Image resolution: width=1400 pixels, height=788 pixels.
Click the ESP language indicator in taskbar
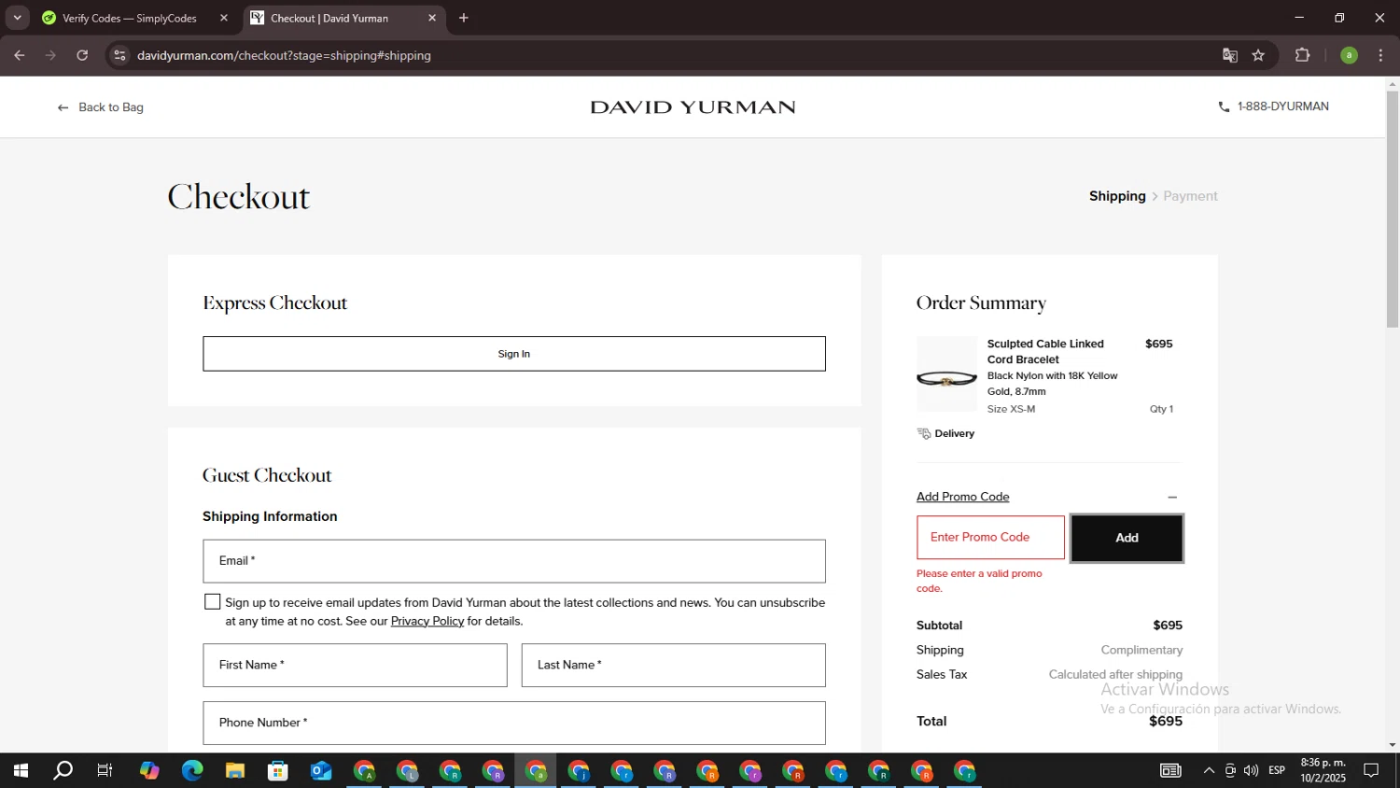pyautogui.click(x=1277, y=770)
